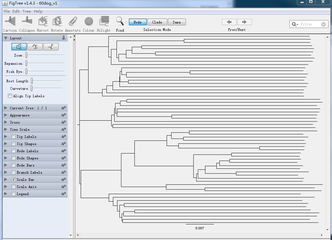
Task: Open the Tree menu
Action: 27,11
